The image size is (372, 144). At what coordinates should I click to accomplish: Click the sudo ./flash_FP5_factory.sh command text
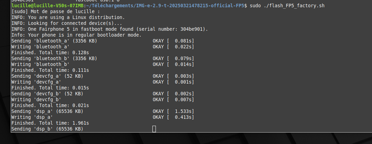click(x=287, y=6)
